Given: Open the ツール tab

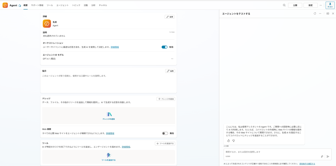Looking at the screenshot, I should [50, 5].
